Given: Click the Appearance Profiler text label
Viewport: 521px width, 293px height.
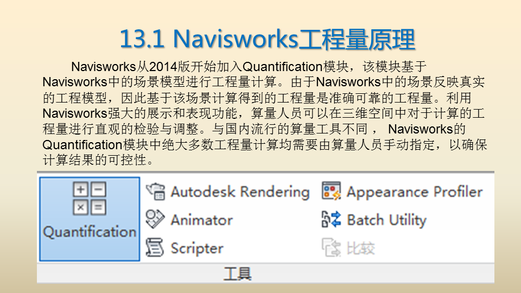Looking at the screenshot, I should click(x=414, y=192).
